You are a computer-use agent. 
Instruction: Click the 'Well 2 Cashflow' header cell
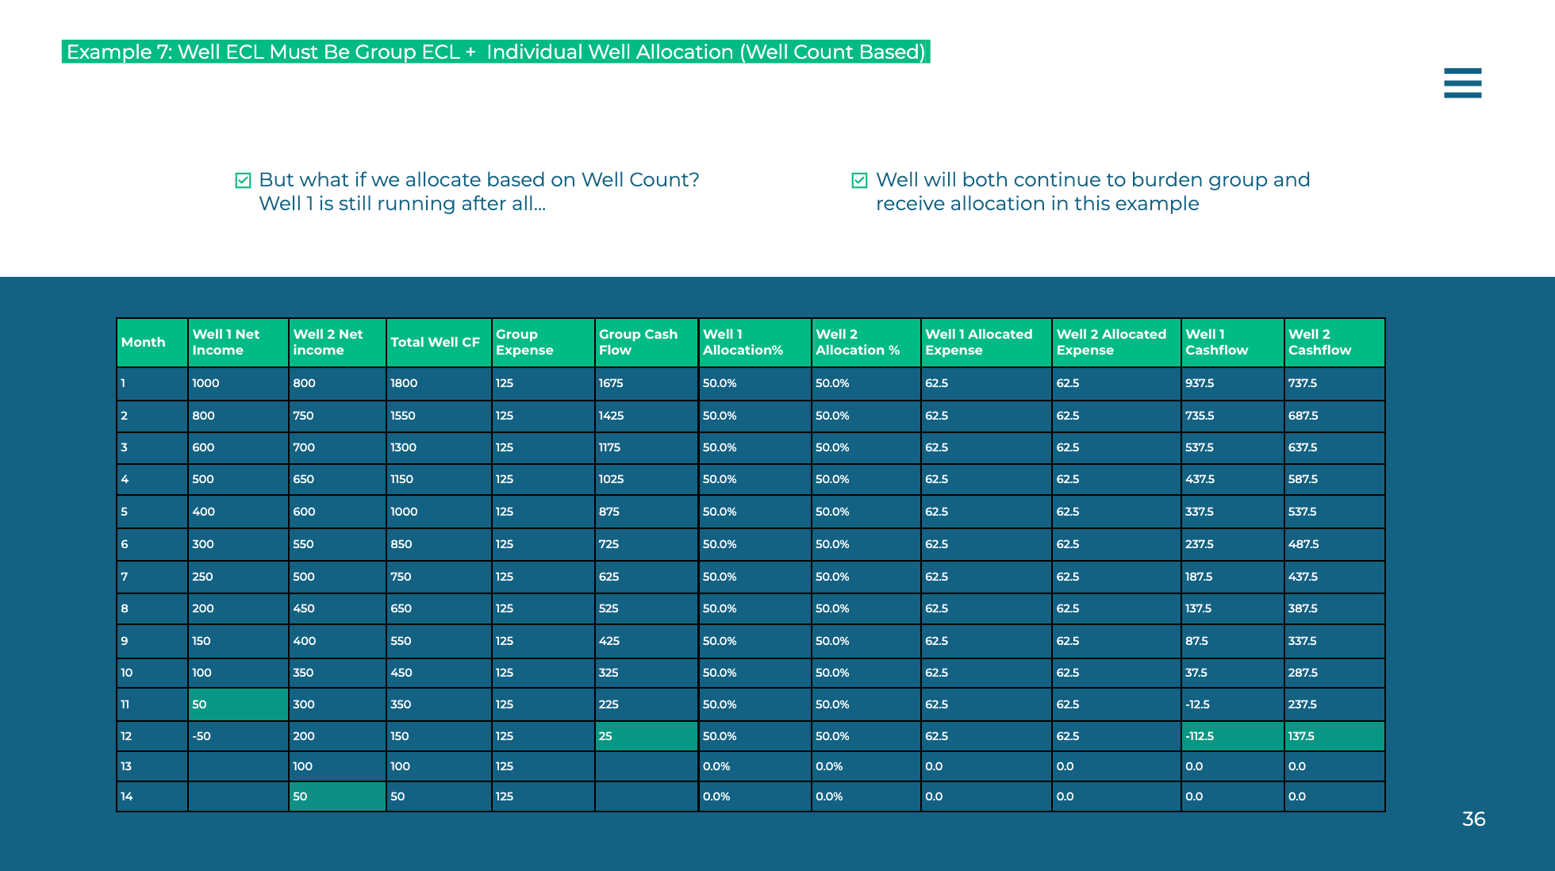click(x=1334, y=343)
